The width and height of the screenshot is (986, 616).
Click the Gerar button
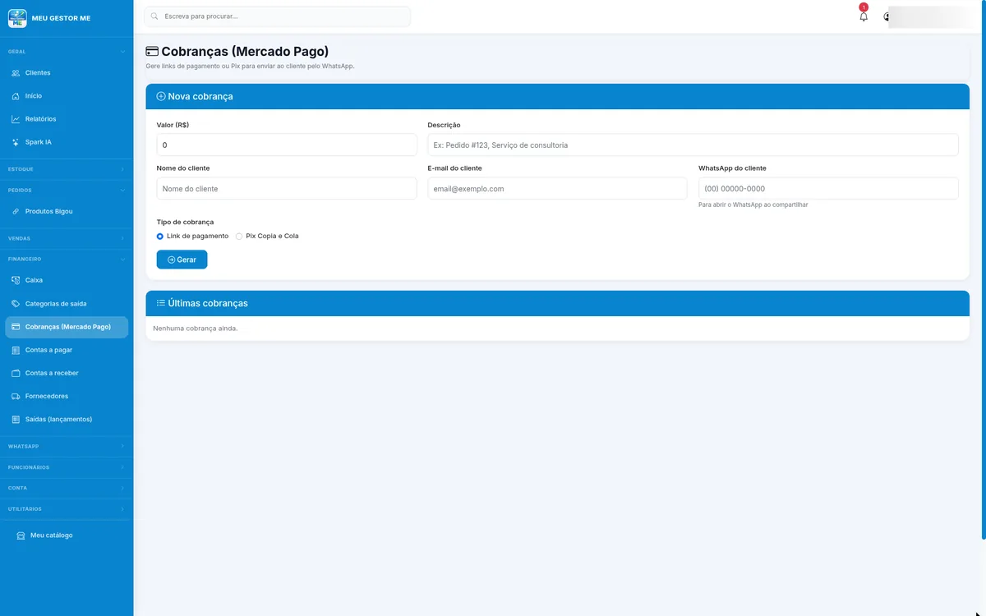coord(182,260)
